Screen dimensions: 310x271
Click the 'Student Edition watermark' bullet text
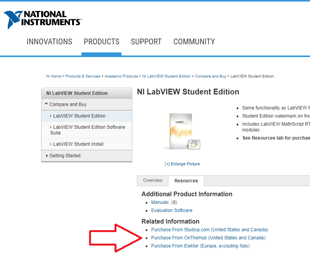coord(276,116)
